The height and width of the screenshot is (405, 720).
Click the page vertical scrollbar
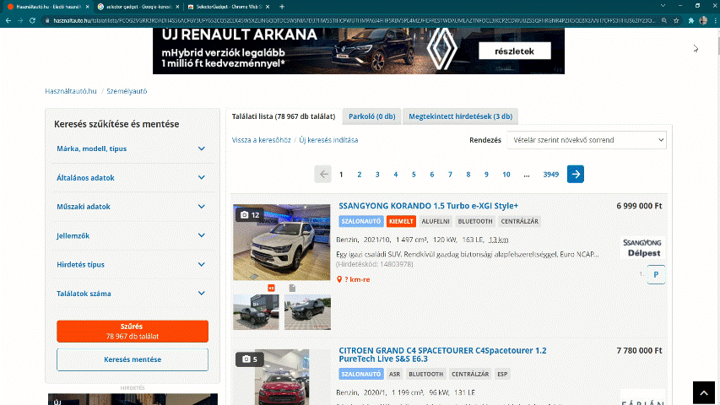(x=717, y=216)
